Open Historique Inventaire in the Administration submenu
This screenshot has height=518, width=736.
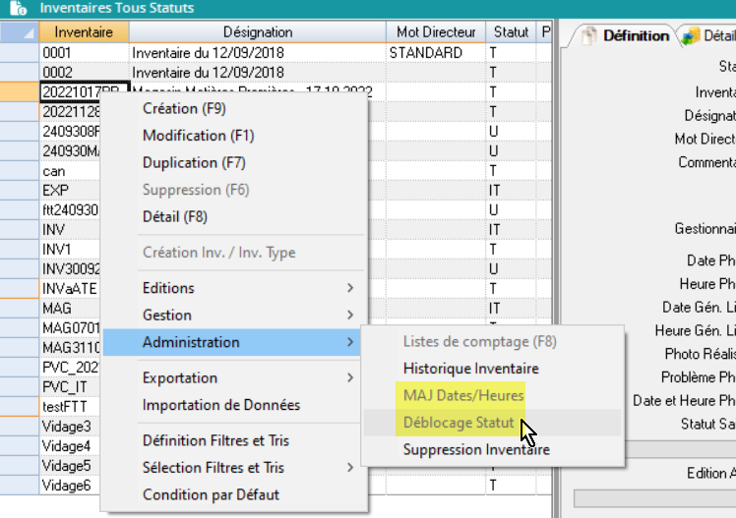click(x=470, y=369)
